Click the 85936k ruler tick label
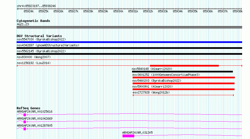The height and width of the screenshot is (139, 250). [208, 12]
